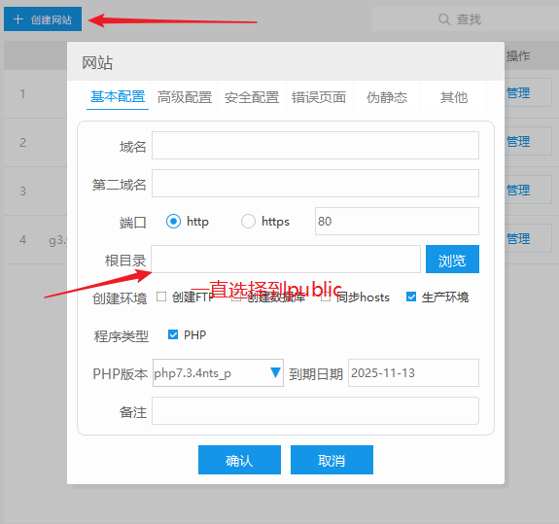Screen dimensions: 559x524
Task: Select the https radio button
Action: [248, 222]
